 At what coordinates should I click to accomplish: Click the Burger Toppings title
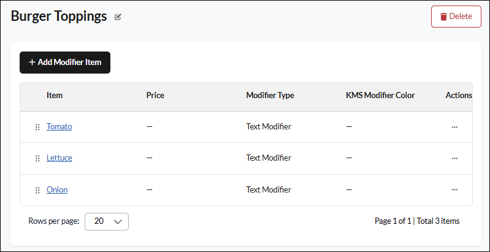pyautogui.click(x=59, y=17)
